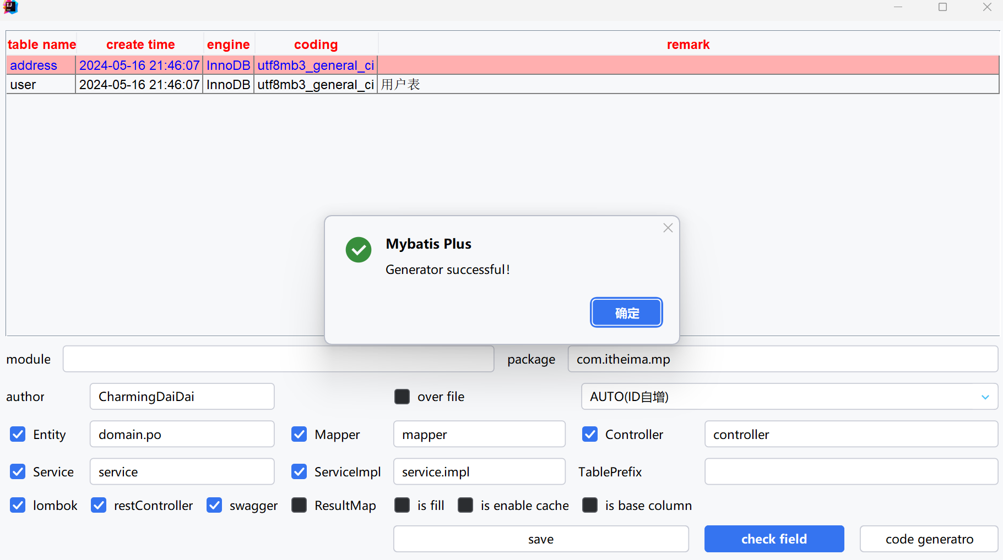Close the Mybatis Plus success dialog

668,228
